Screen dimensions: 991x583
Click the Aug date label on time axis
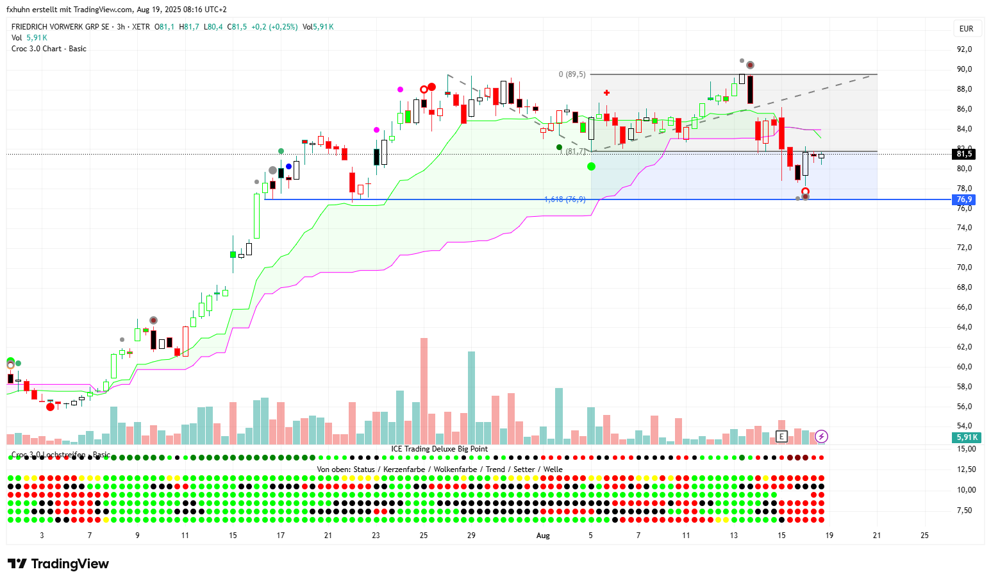[543, 536]
